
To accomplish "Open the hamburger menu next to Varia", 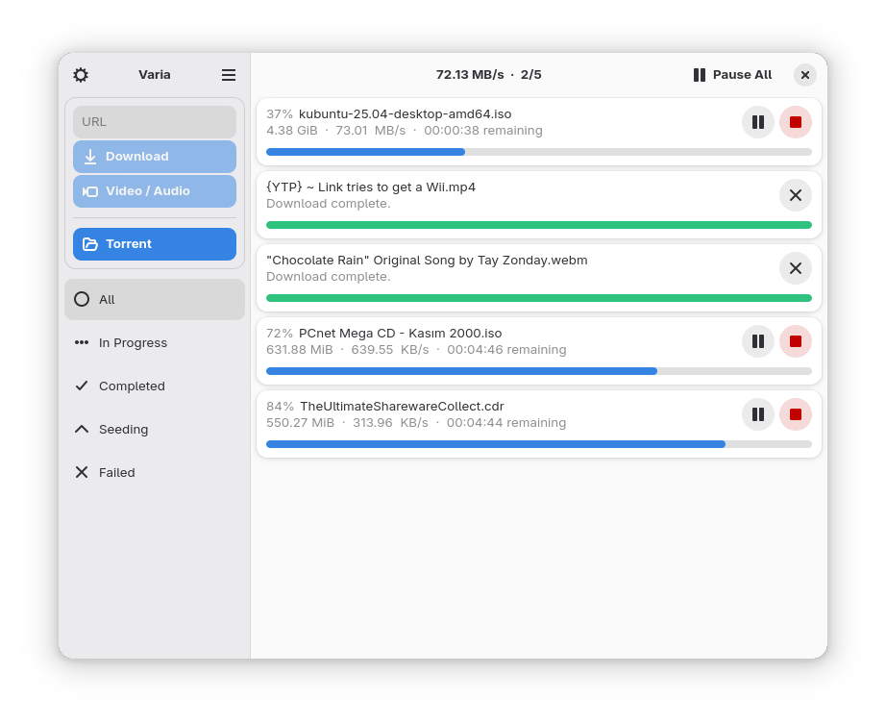I will pos(229,75).
